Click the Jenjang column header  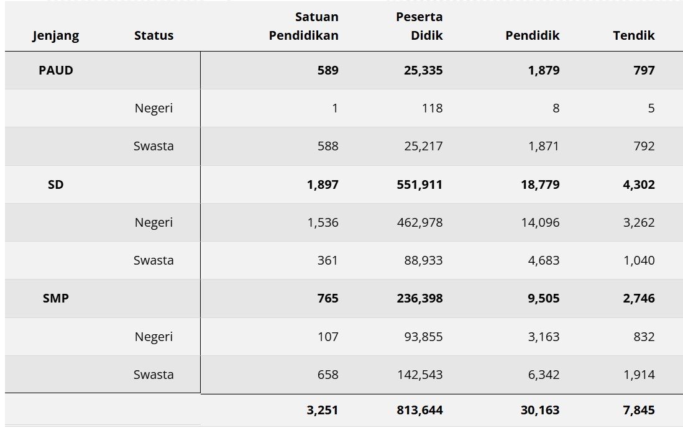click(x=56, y=36)
